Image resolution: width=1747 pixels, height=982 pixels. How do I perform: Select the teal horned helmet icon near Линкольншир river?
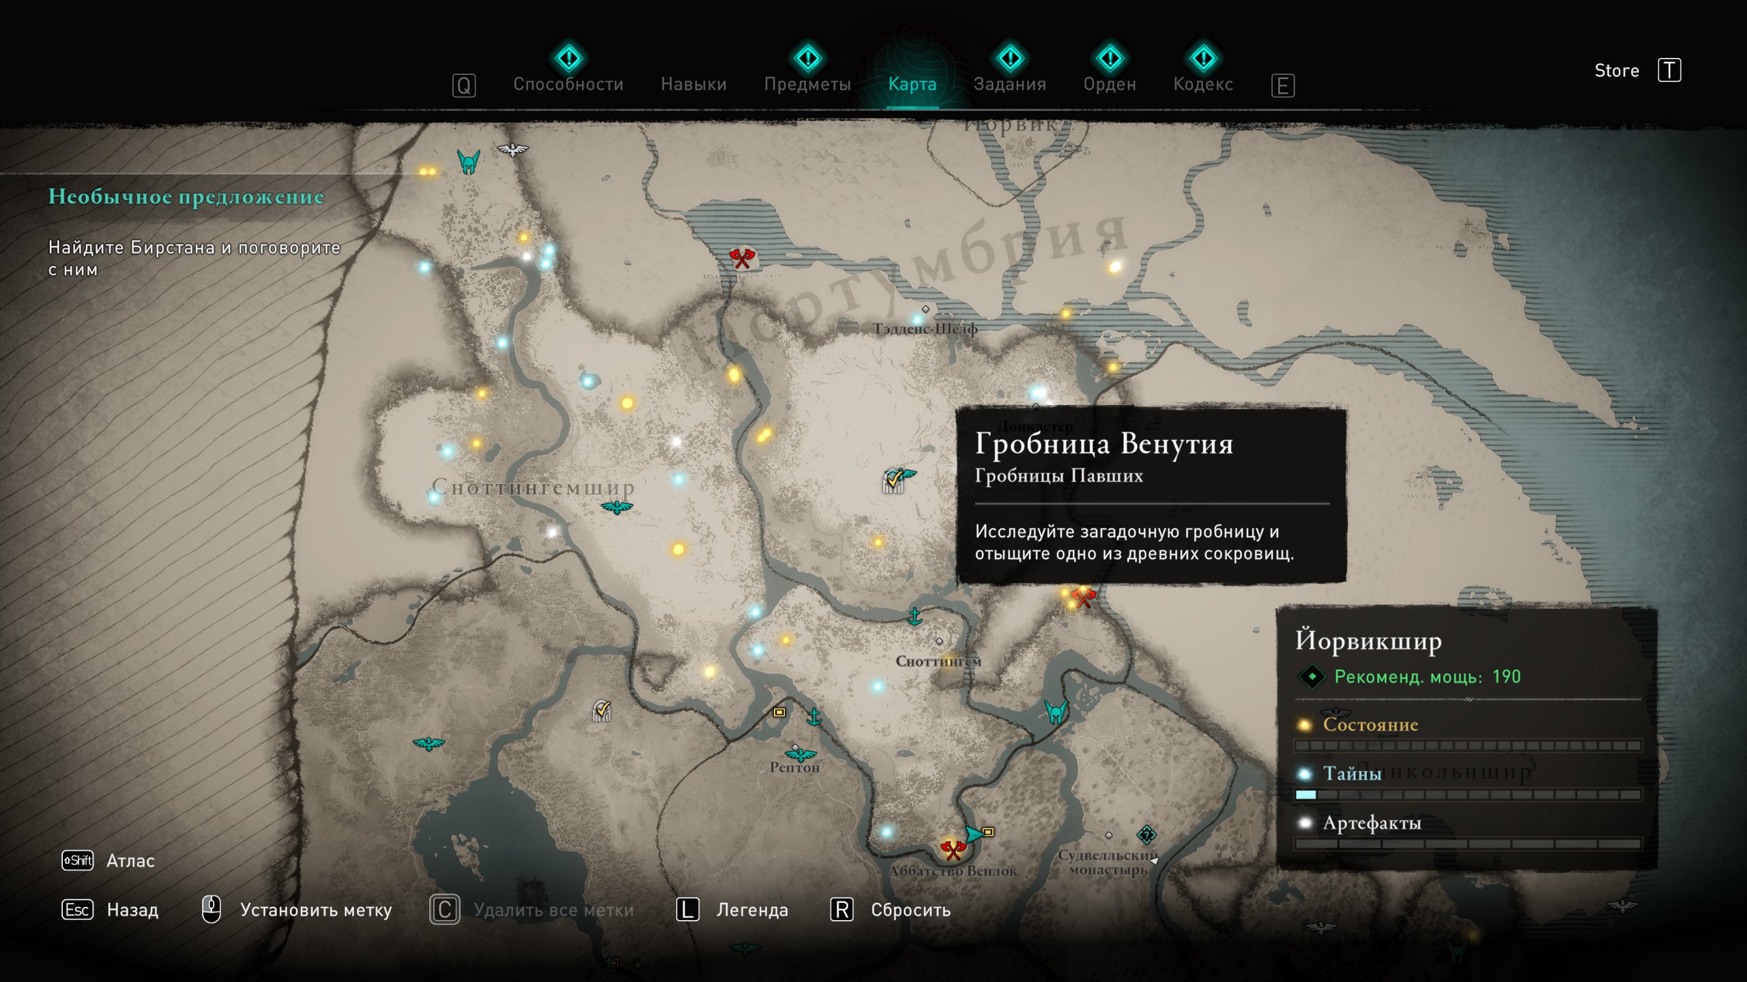pos(1056,712)
